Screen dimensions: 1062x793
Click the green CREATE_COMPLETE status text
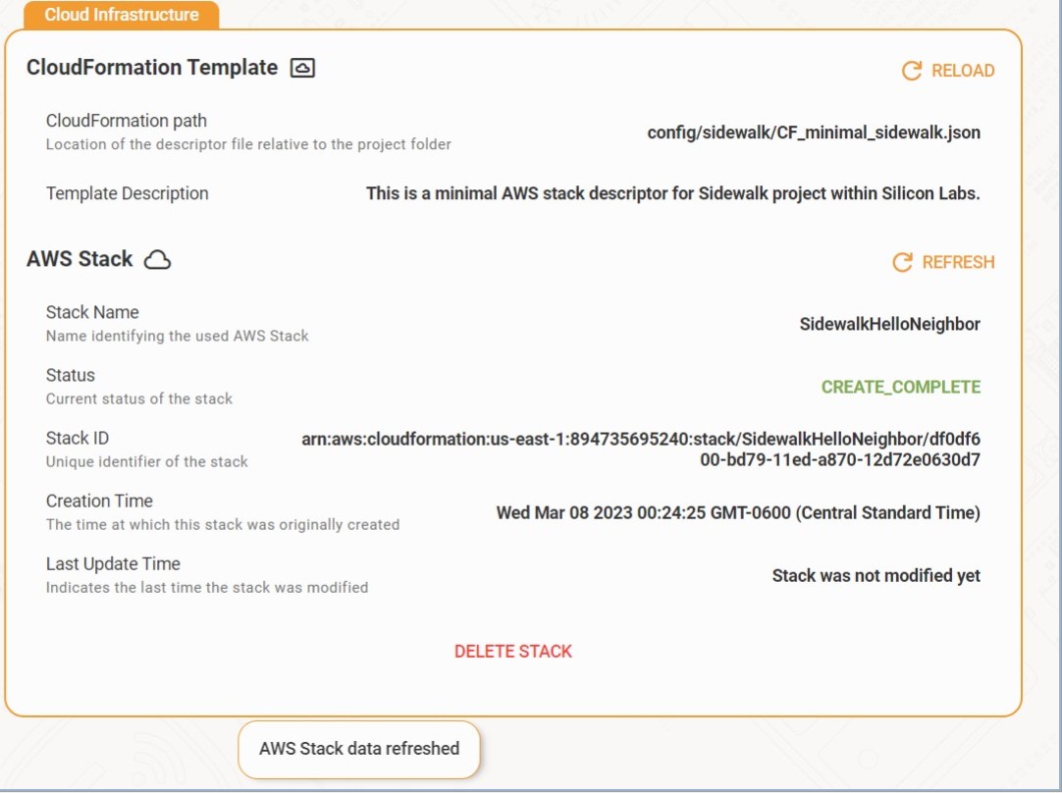pyautogui.click(x=900, y=387)
